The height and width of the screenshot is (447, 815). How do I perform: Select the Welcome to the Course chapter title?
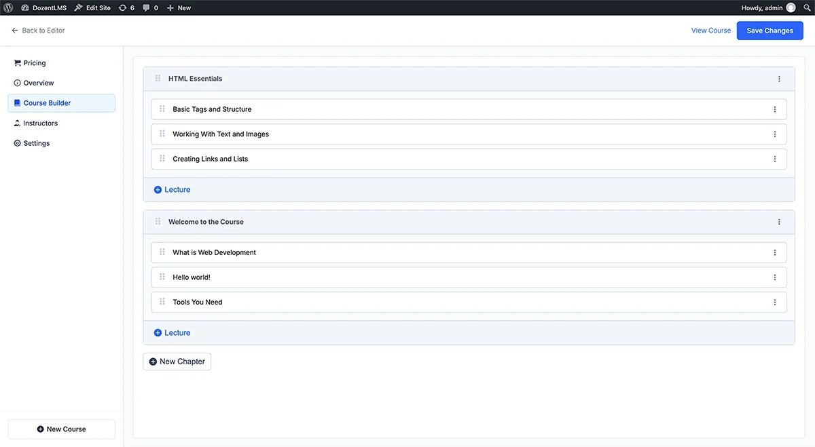click(x=206, y=222)
